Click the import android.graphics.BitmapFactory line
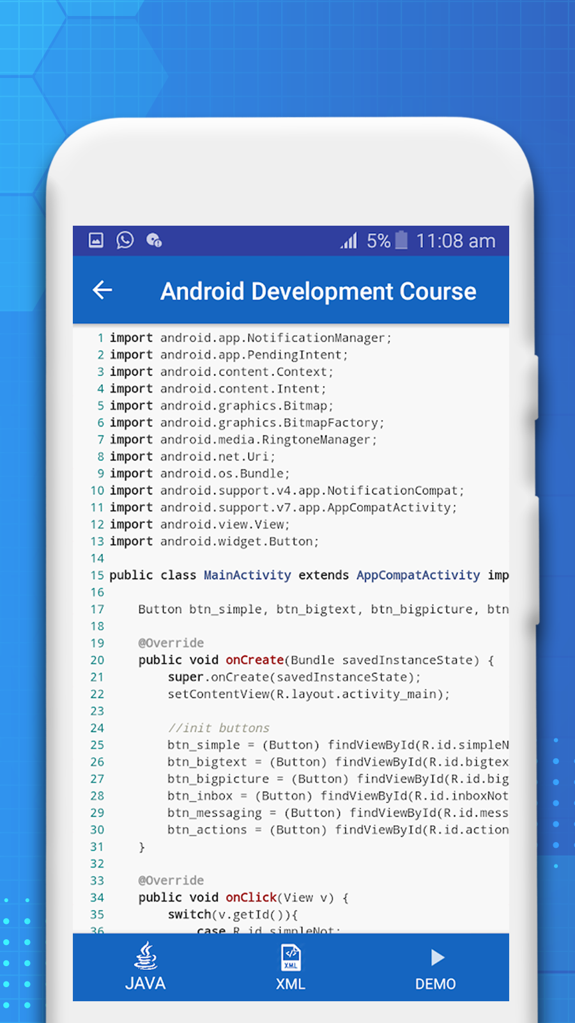 pyautogui.click(x=247, y=423)
